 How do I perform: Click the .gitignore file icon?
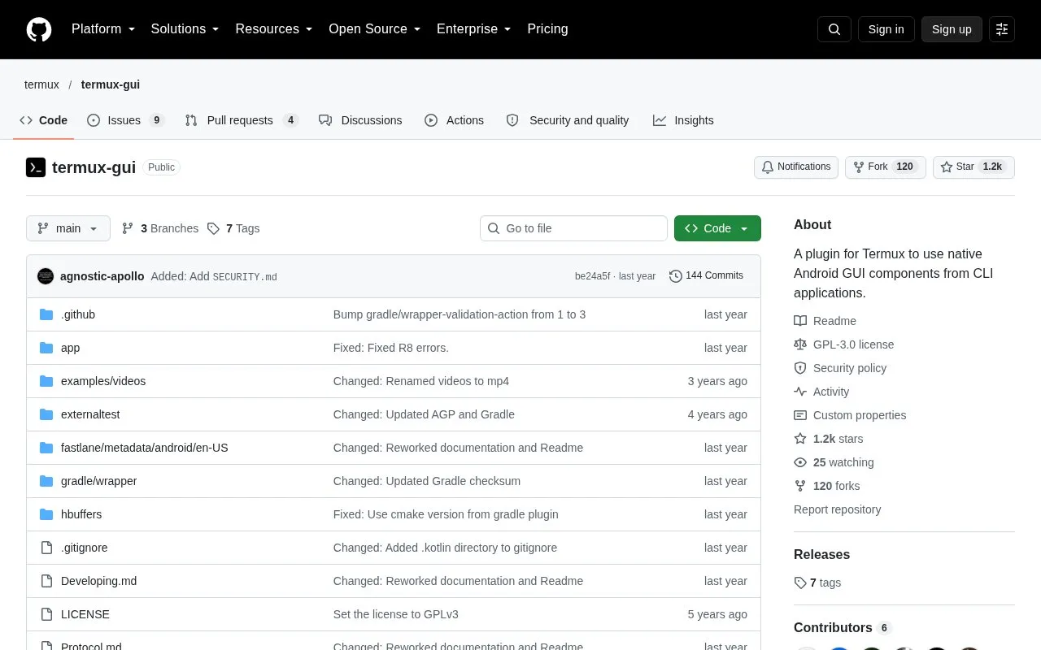(46, 548)
